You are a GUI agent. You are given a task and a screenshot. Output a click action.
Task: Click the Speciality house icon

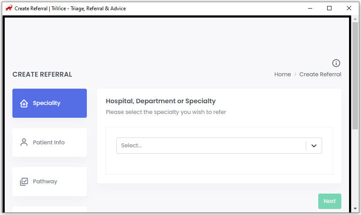pos(24,103)
